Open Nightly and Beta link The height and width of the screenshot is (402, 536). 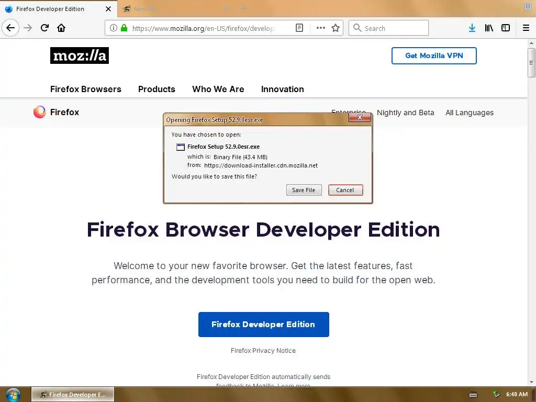pos(406,113)
